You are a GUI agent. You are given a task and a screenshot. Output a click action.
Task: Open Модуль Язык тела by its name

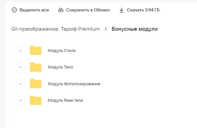[65, 100]
